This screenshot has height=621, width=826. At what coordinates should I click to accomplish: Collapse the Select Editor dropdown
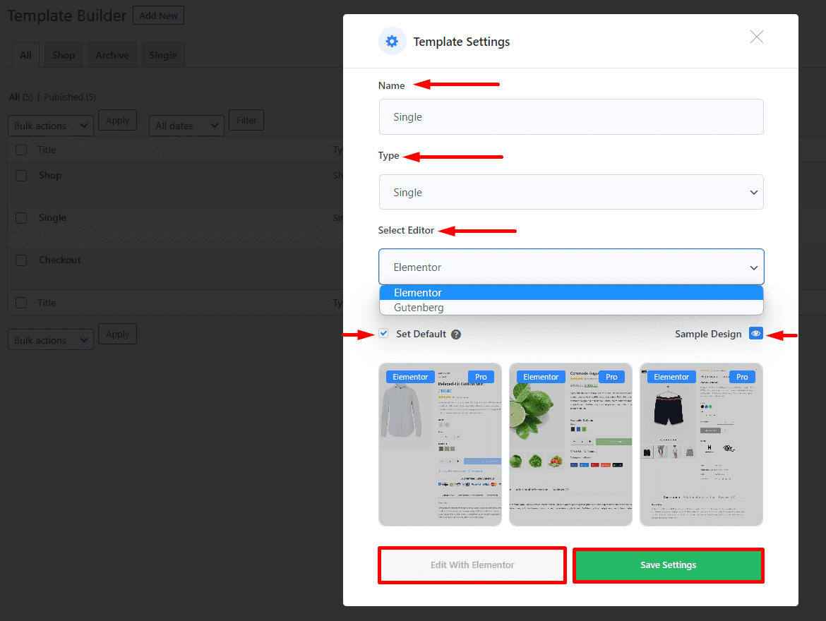coord(570,267)
